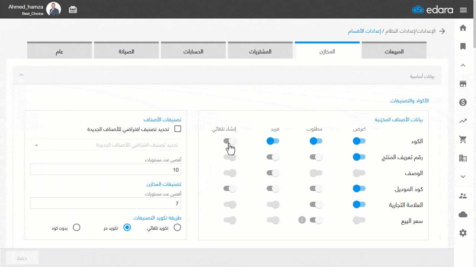The height and width of the screenshot is (267, 476).
Task: Click the حفظ save button
Action: 22,258
